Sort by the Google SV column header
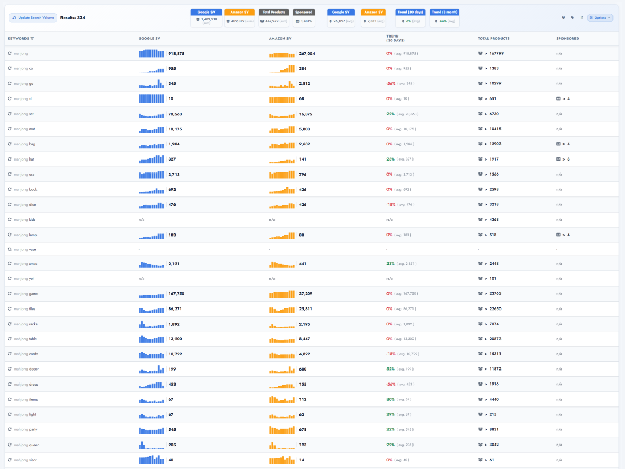The height and width of the screenshot is (469, 625). [149, 38]
